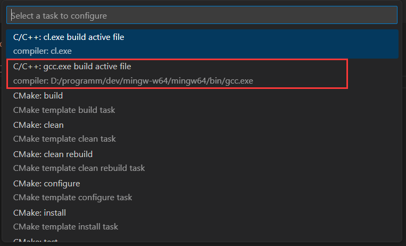The width and height of the screenshot is (406, 246).
Task: Click the mingw64 gcc.exe compiler path text
Action: click(133, 81)
